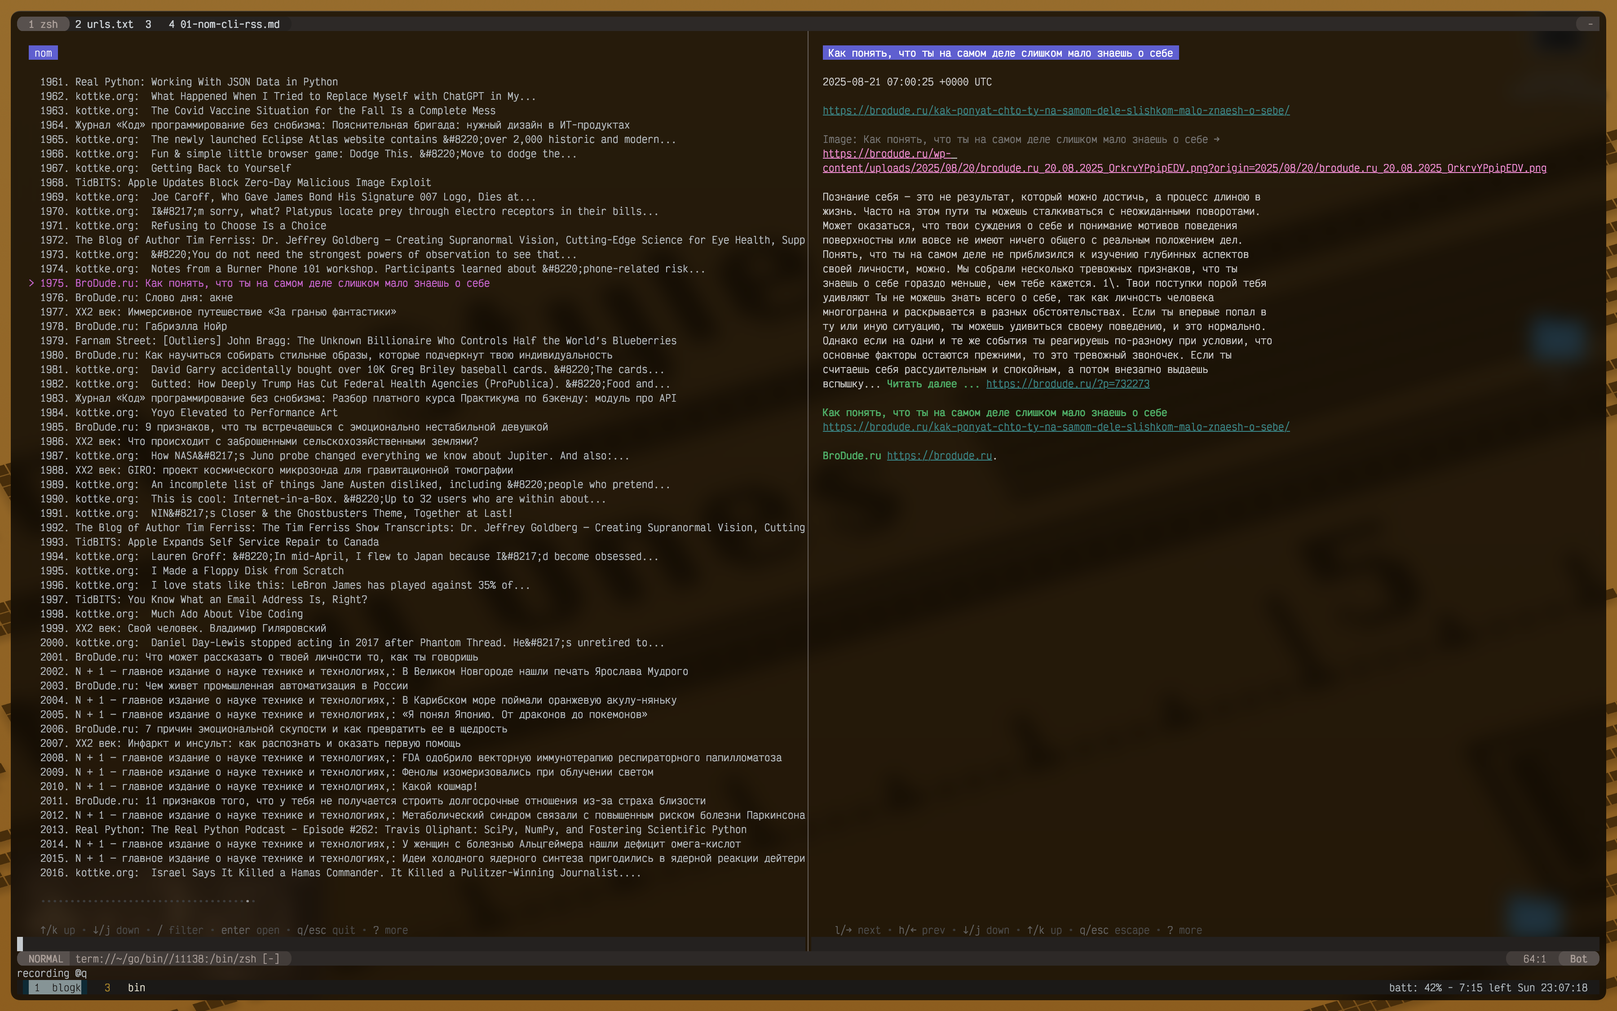Select item 1995 Floppy Disk from Scratch
This screenshot has height=1011, width=1617.
(x=192, y=571)
